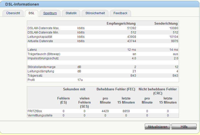
Task: Click the Trägersatz row label
Action: click(35, 76)
